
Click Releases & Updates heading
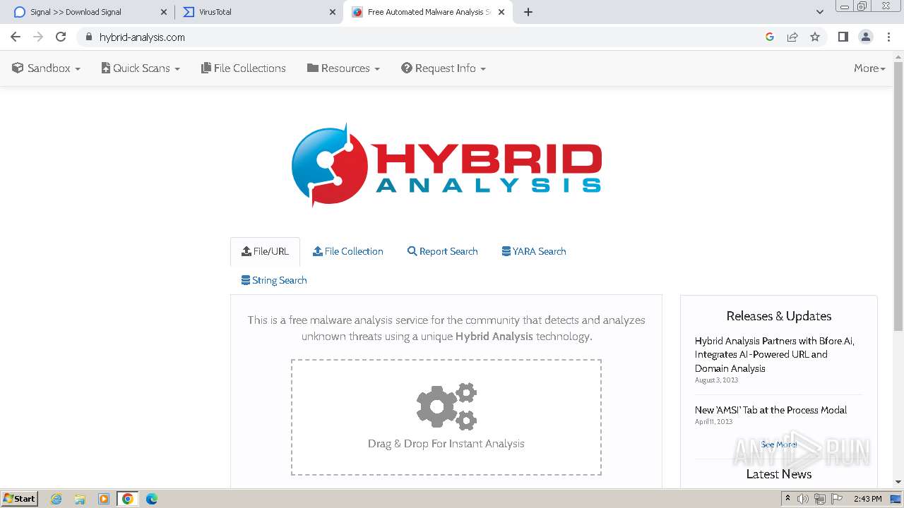[779, 316]
